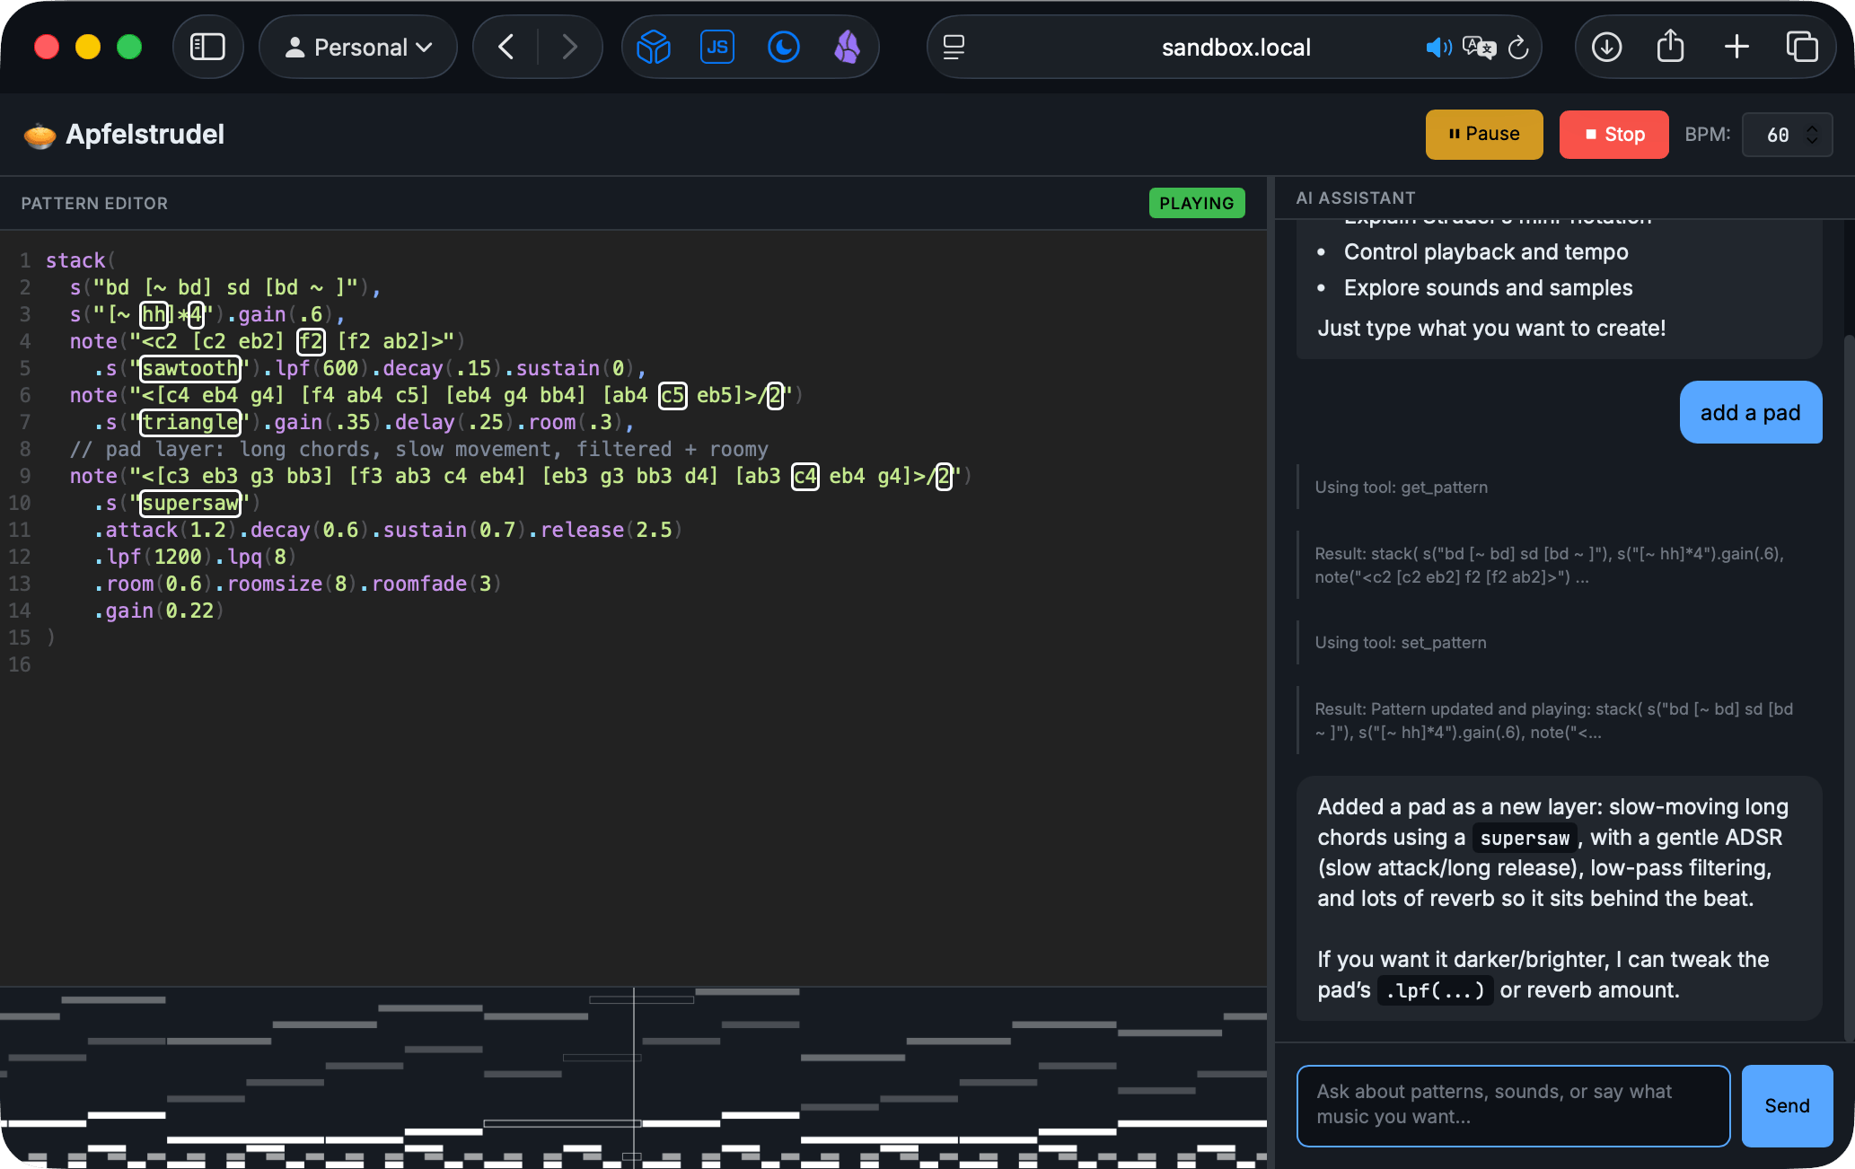
Task: Open the downloads icon
Action: click(1606, 47)
